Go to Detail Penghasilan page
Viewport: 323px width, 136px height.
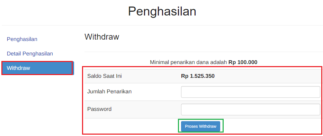30,54
